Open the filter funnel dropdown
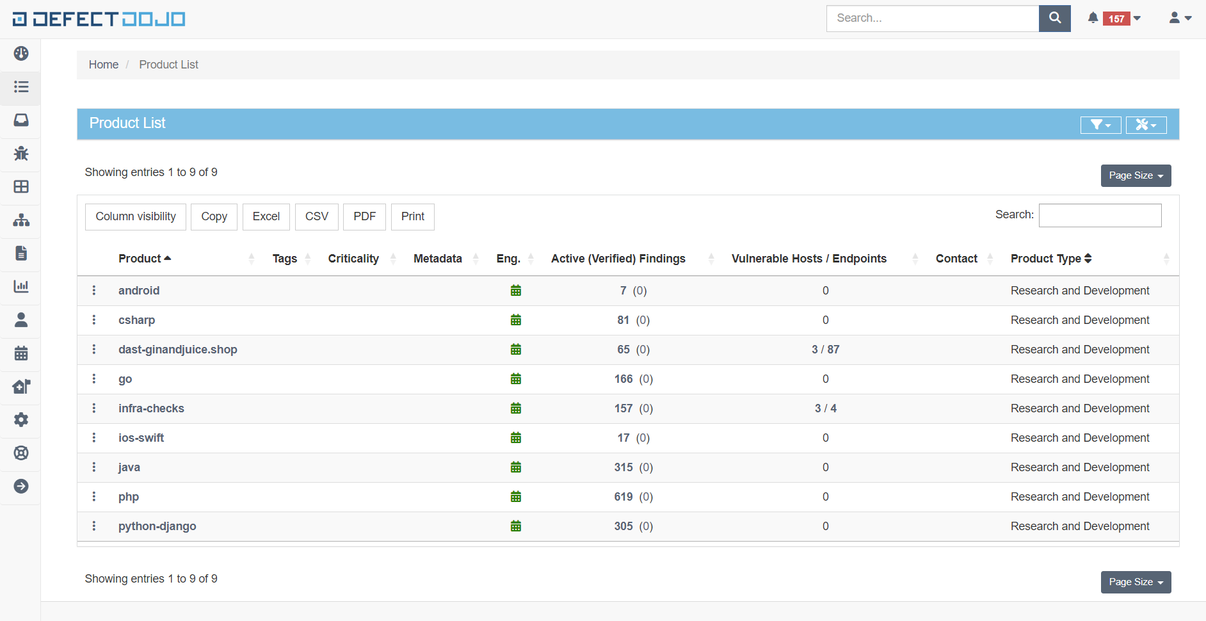 (x=1101, y=125)
